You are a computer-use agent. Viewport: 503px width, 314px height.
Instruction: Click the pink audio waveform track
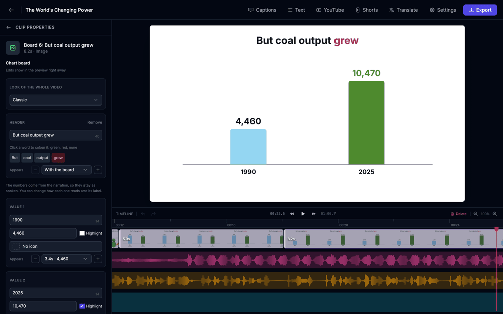pyautogui.click(x=307, y=260)
